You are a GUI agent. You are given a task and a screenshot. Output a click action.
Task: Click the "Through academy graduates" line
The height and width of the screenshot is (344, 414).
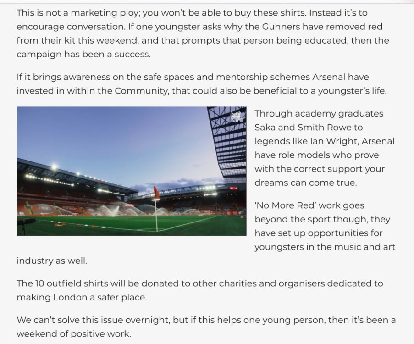tap(319, 113)
